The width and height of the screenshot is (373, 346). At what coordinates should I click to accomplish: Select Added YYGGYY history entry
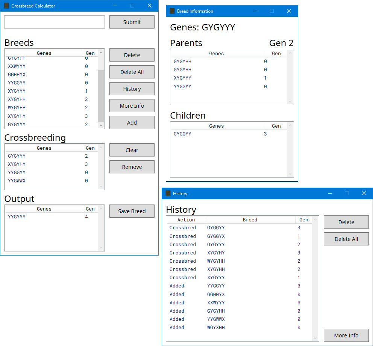click(x=239, y=286)
